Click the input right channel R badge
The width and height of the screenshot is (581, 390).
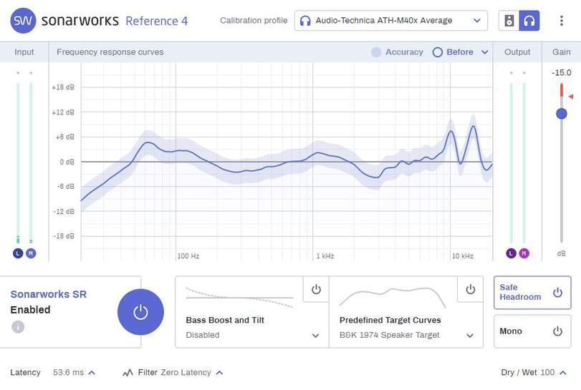click(31, 253)
